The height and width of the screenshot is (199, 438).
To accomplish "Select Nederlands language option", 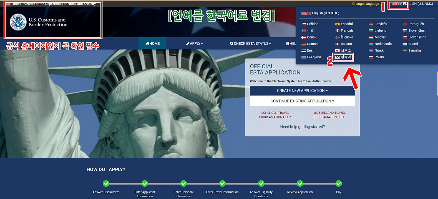I will click(380, 44).
